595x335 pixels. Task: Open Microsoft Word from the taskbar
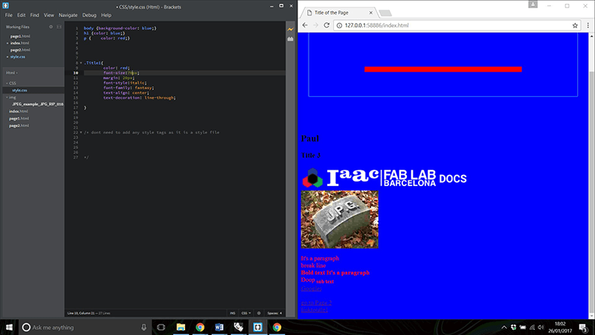pyautogui.click(x=219, y=327)
